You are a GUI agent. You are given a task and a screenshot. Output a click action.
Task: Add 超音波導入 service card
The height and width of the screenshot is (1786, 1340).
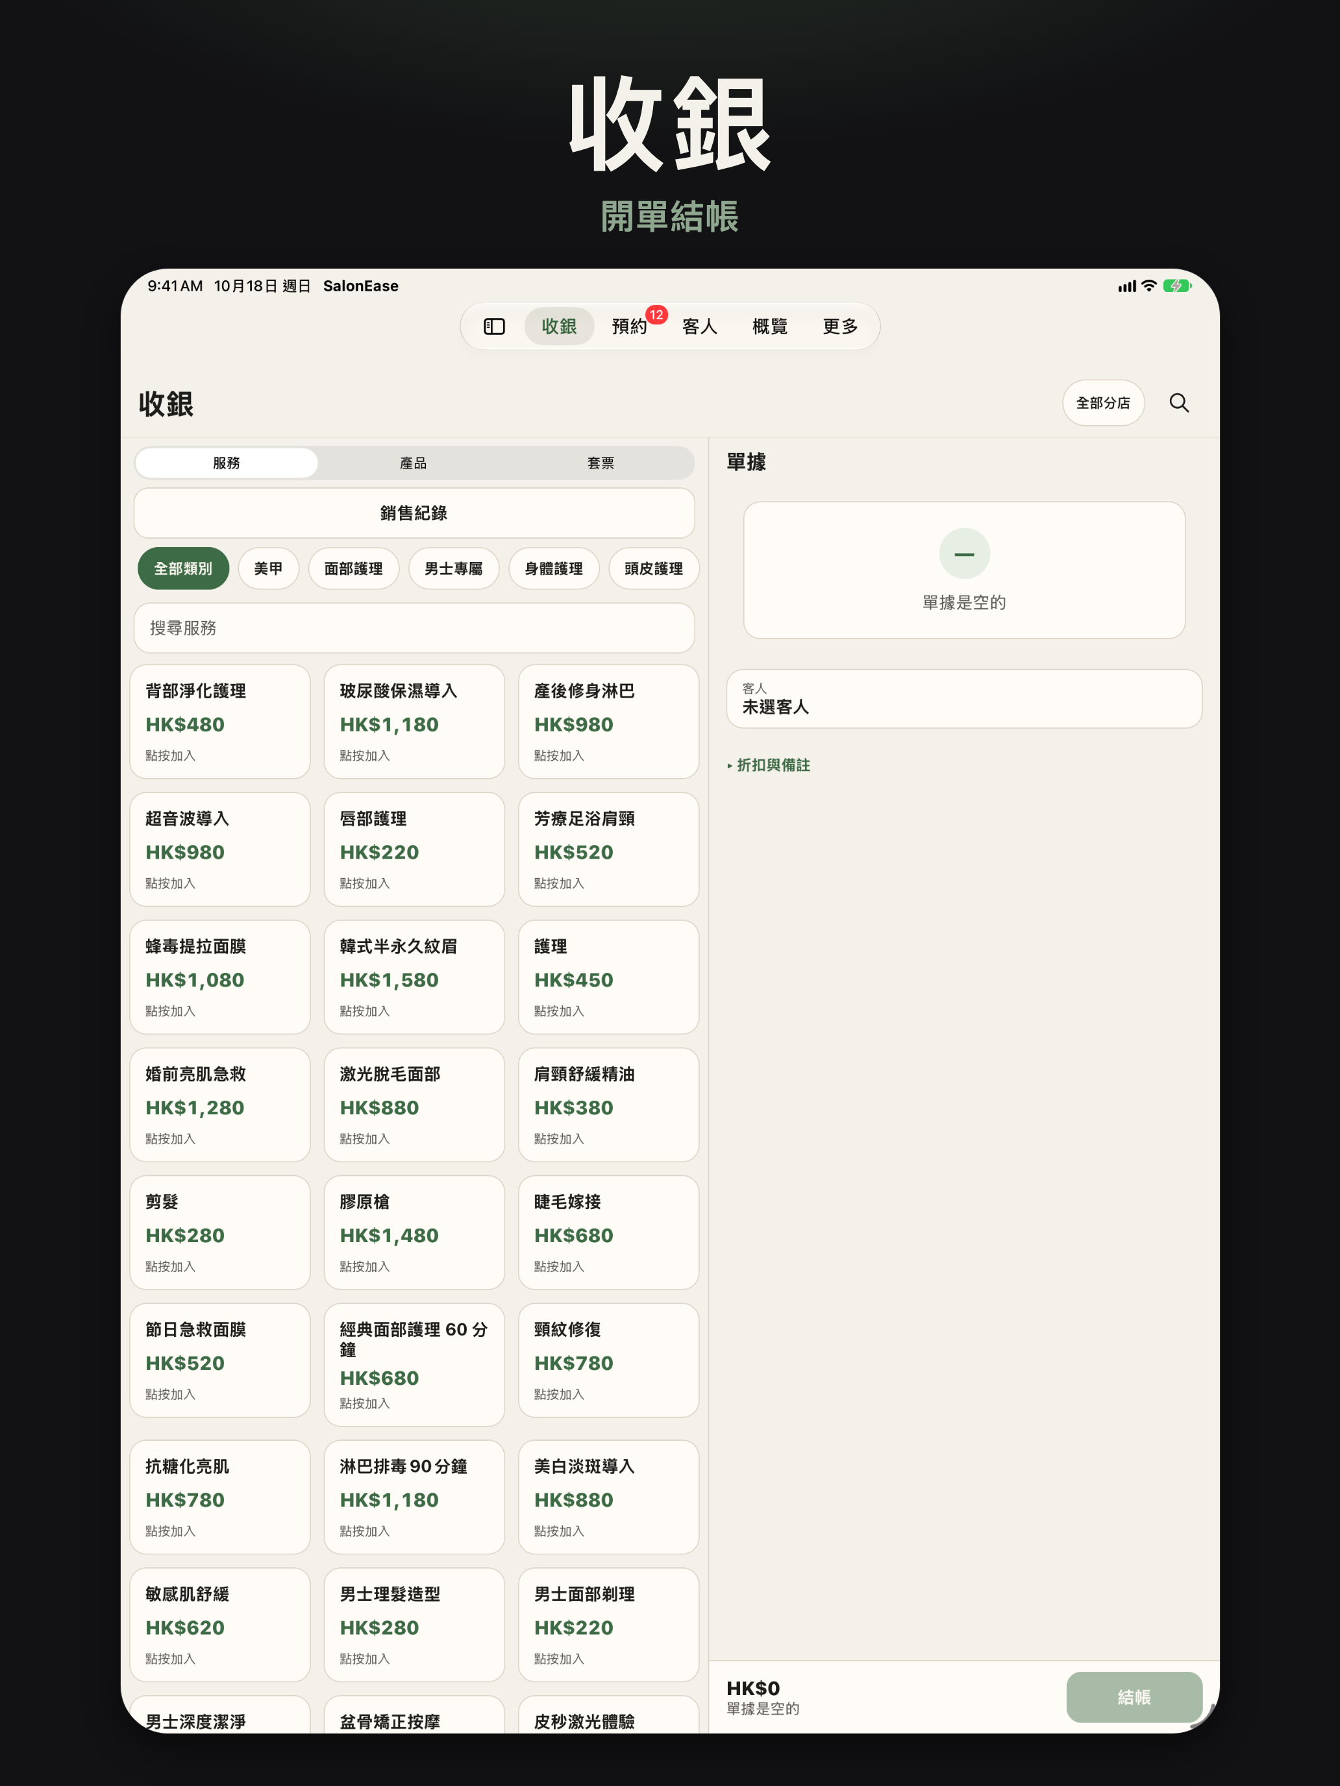click(x=221, y=850)
